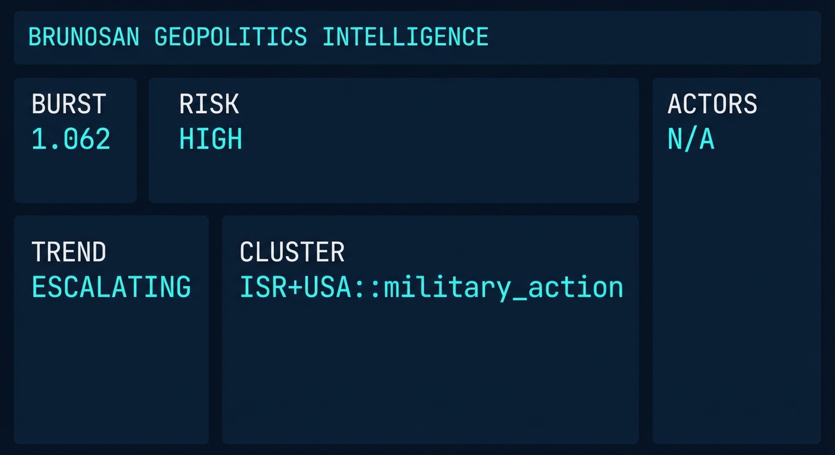835x455 pixels.
Task: Click the ESCALATING trend value
Action: 111,287
